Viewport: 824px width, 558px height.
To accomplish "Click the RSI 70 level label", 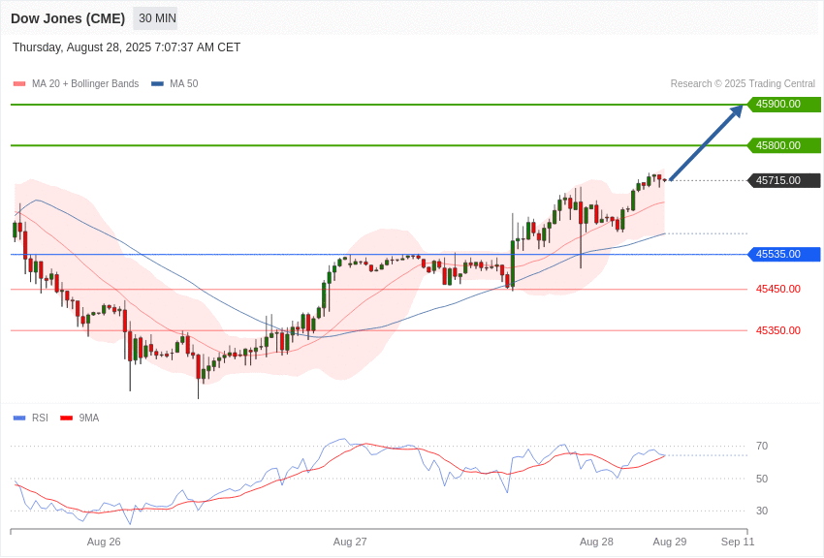I will (x=762, y=447).
